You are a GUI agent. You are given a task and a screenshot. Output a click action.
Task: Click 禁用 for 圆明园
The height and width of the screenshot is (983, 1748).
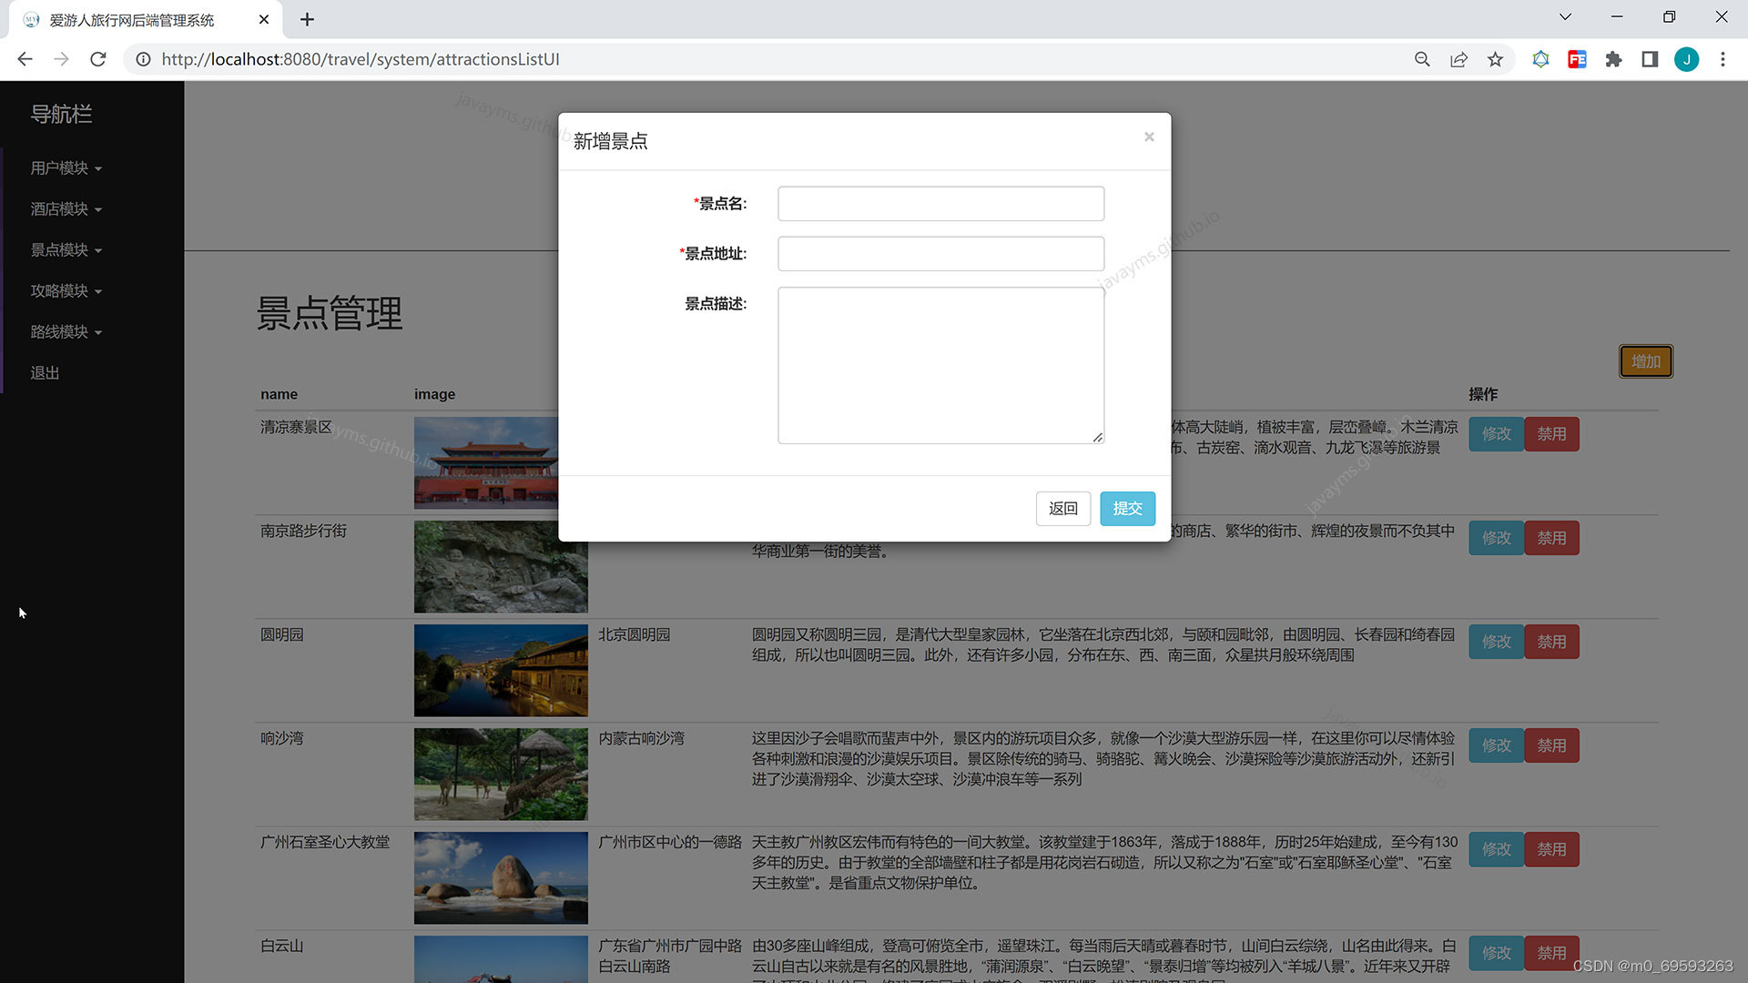[x=1551, y=642]
